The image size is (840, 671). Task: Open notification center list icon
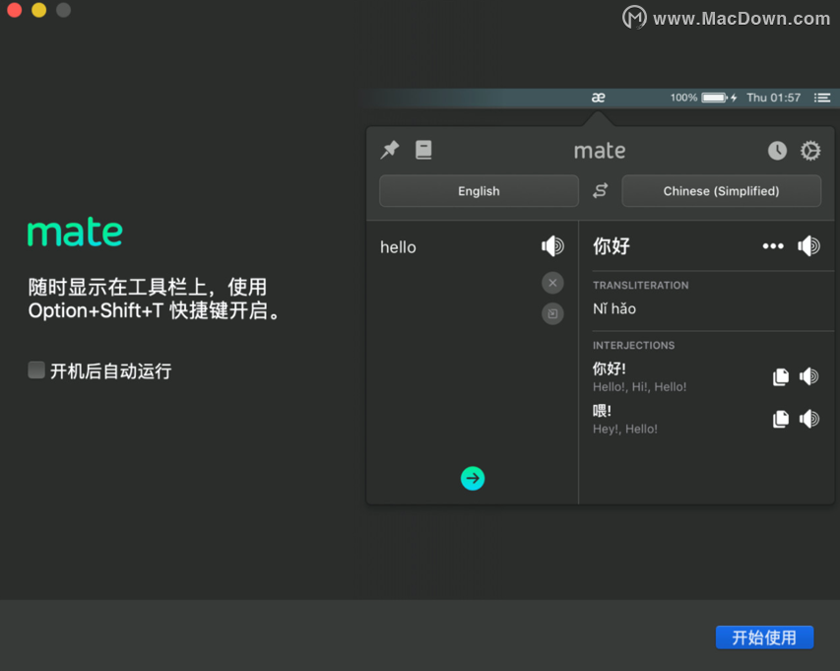[822, 98]
